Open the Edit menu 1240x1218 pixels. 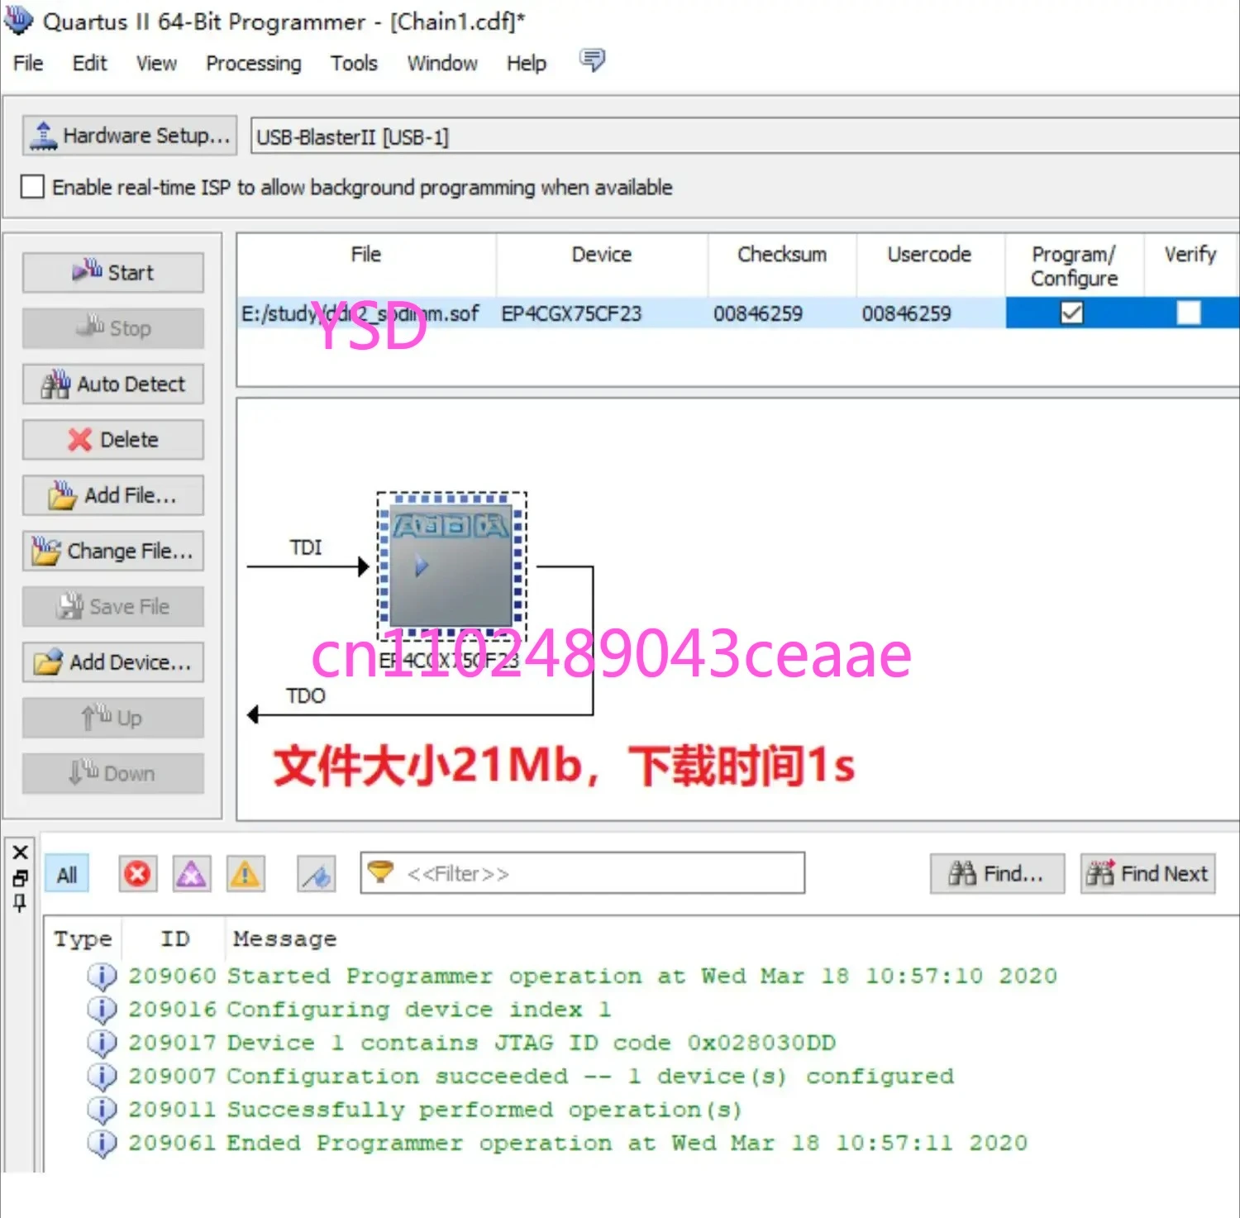89,63
